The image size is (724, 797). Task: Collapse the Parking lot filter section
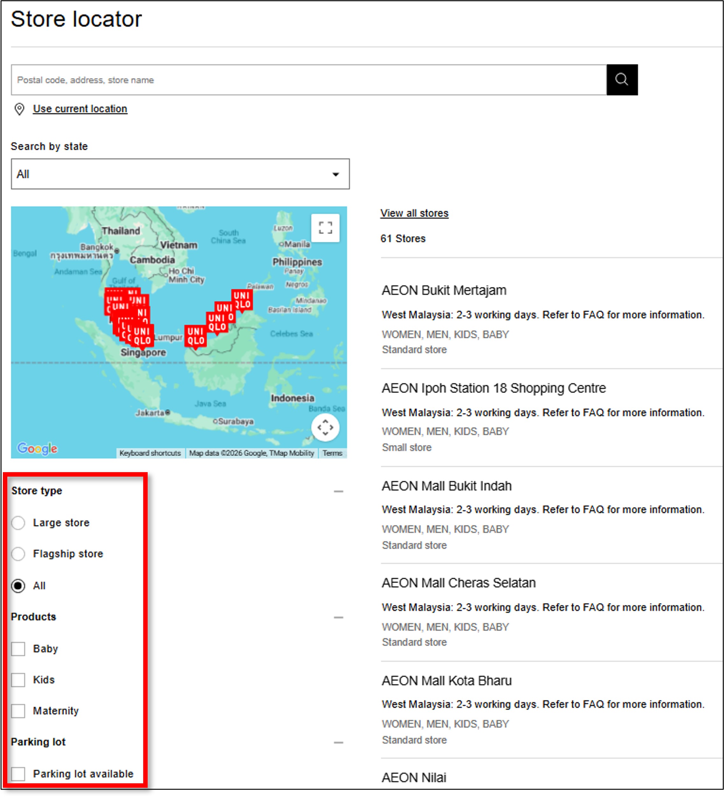coord(339,743)
